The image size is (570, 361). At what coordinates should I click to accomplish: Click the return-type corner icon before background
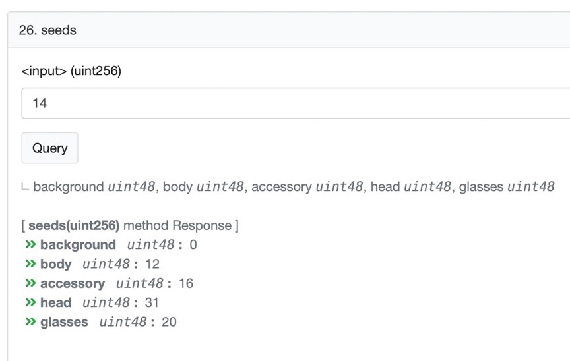pos(25,187)
